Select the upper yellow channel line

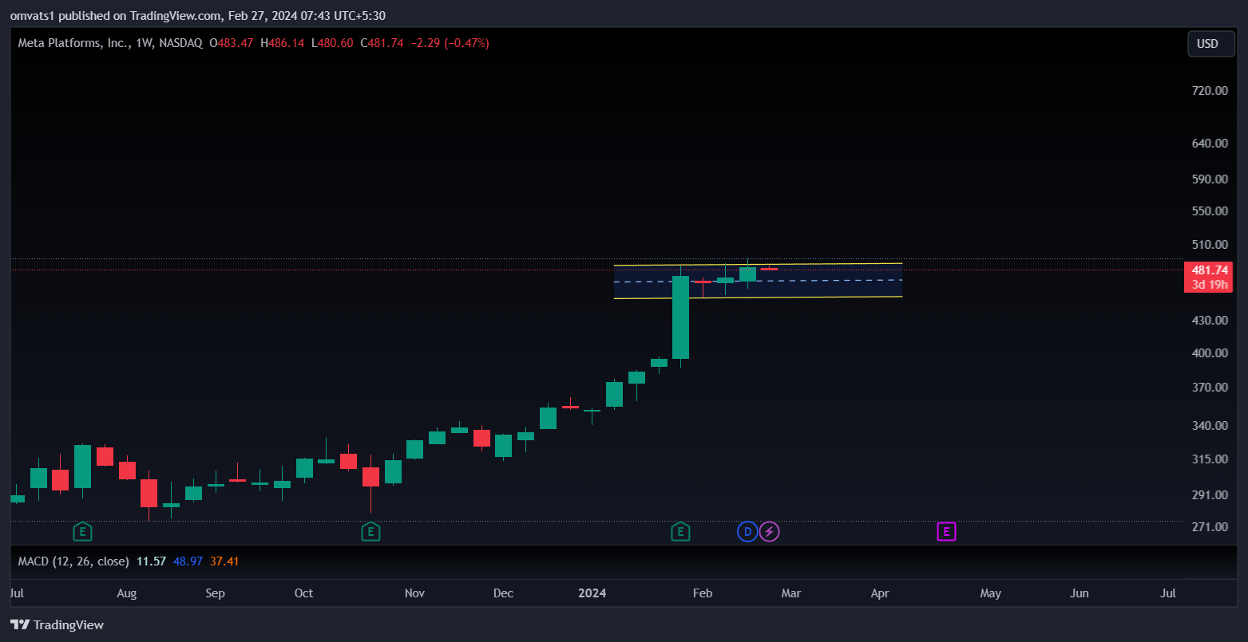click(758, 264)
